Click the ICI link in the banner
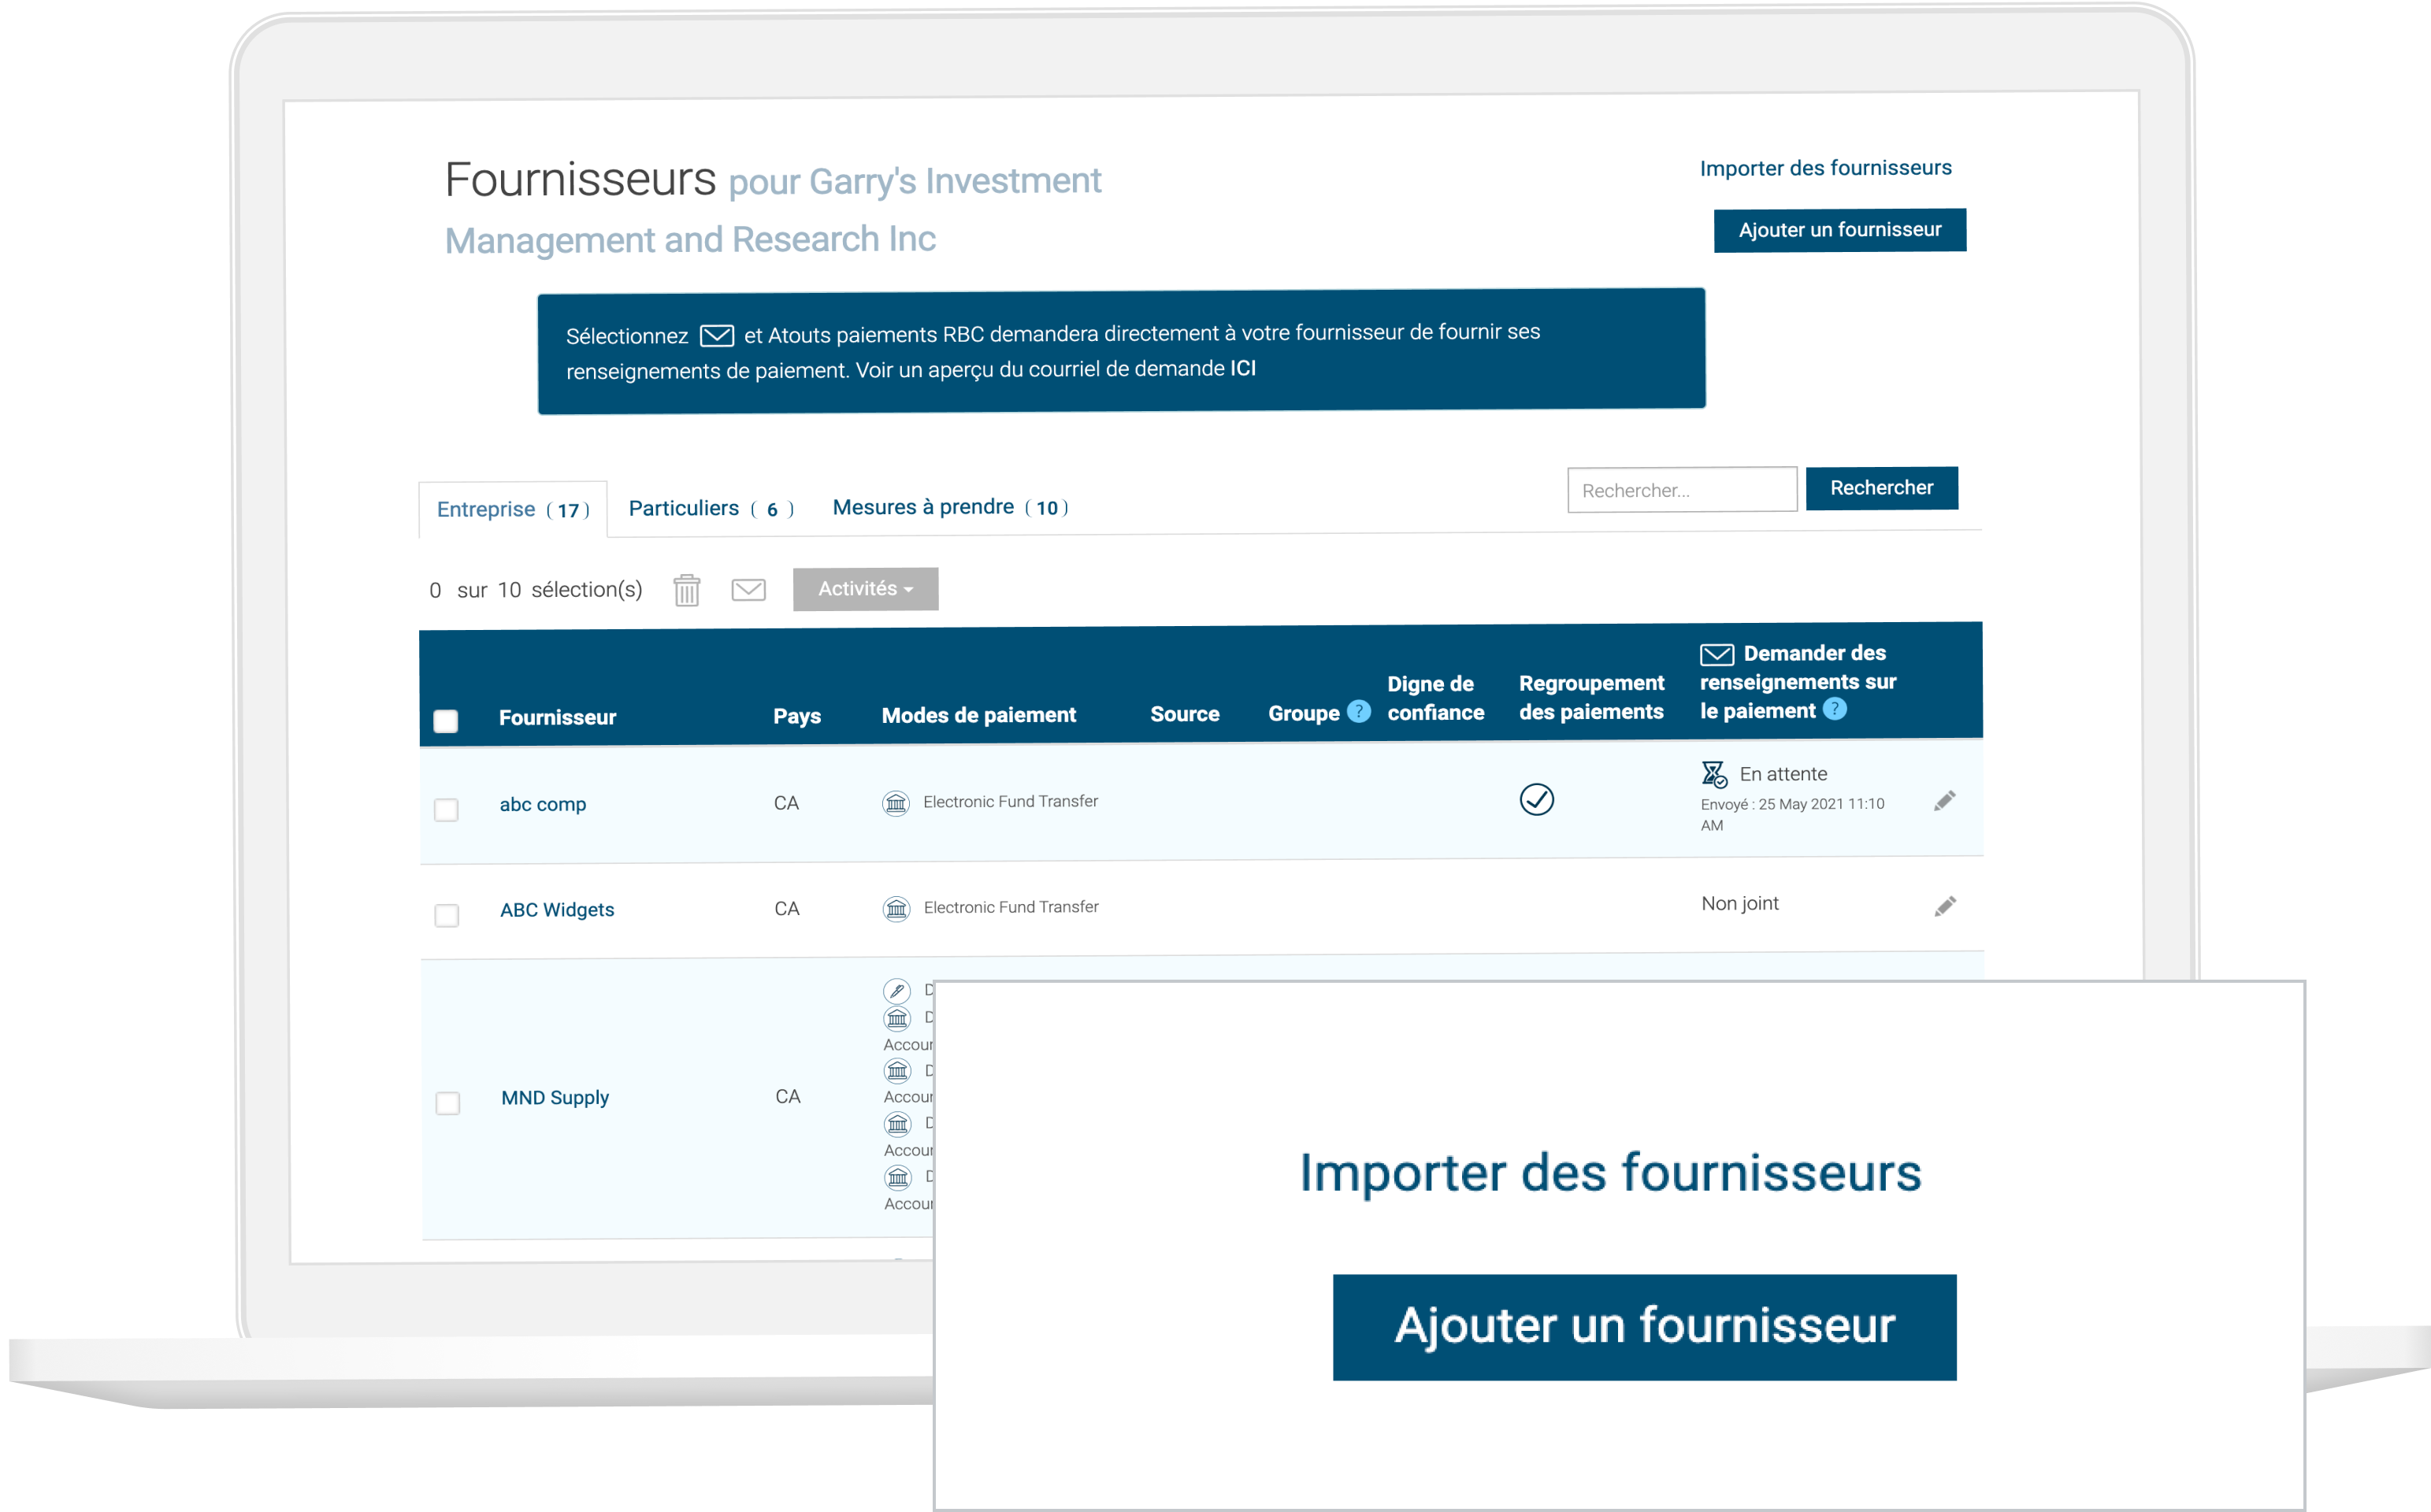 tap(1243, 368)
